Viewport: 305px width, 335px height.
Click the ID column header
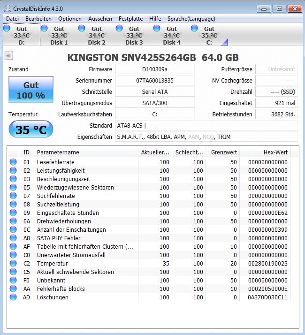point(26,152)
